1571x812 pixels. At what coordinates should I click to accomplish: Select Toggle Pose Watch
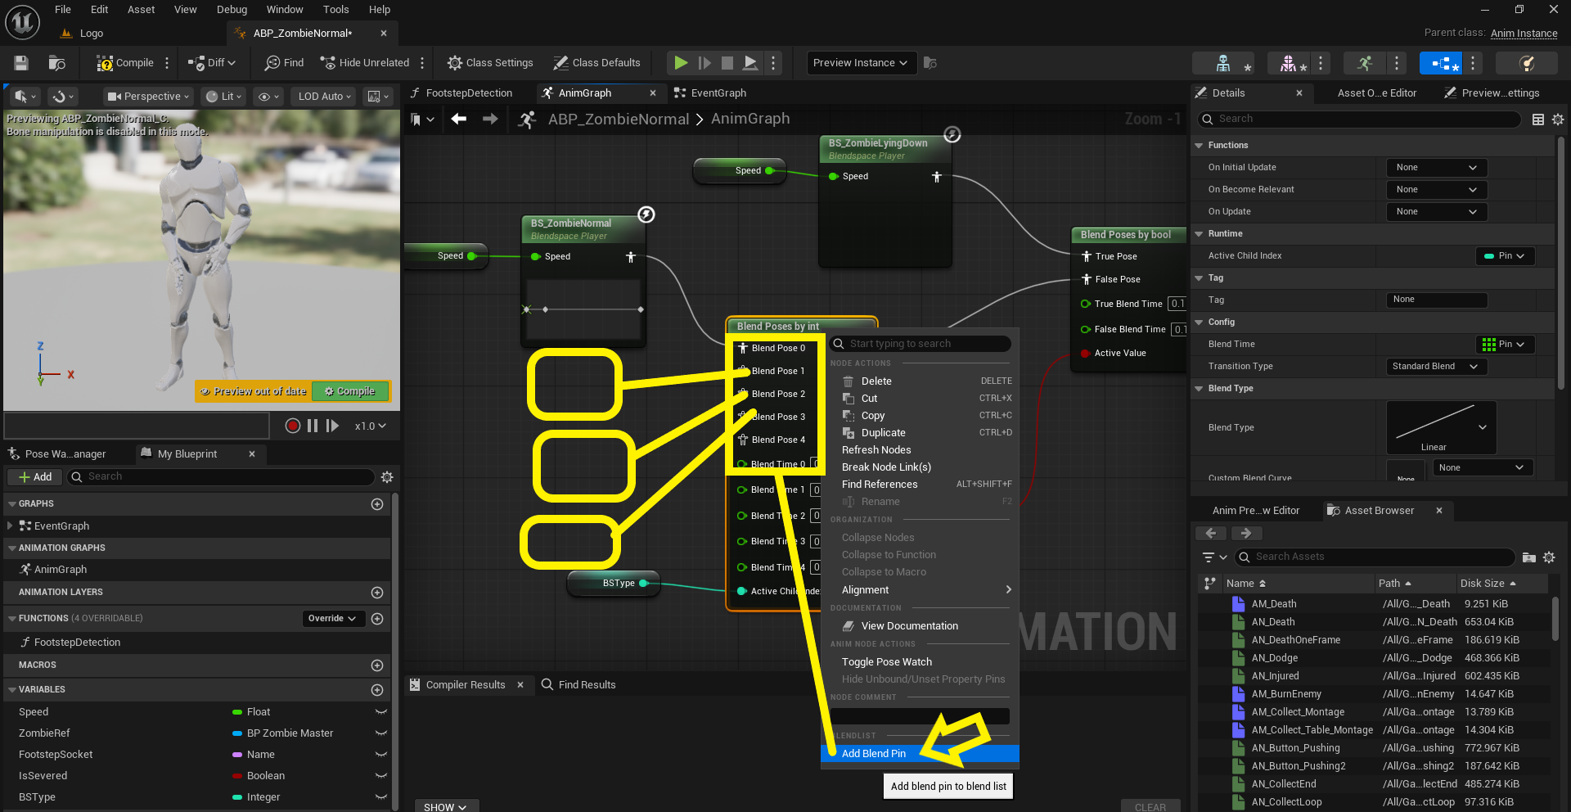pyautogui.click(x=920, y=662)
